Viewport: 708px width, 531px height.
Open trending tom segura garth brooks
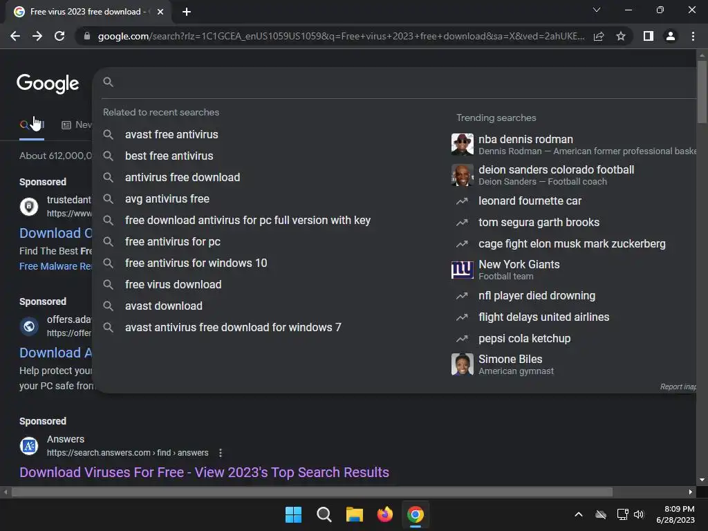pos(539,222)
